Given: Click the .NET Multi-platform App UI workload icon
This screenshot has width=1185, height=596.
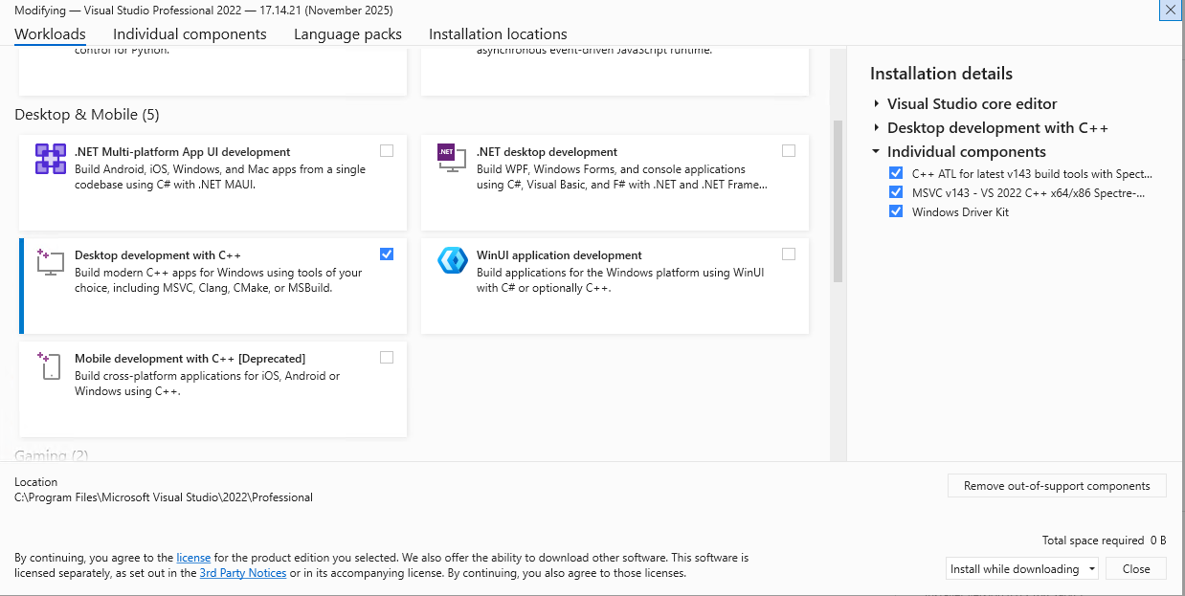Looking at the screenshot, I should click(x=50, y=159).
